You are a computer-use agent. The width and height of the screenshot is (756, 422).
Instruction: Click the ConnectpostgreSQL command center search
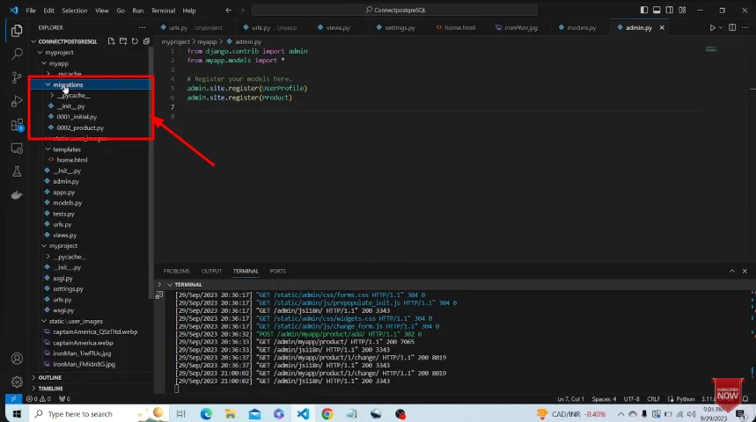pyautogui.click(x=394, y=11)
